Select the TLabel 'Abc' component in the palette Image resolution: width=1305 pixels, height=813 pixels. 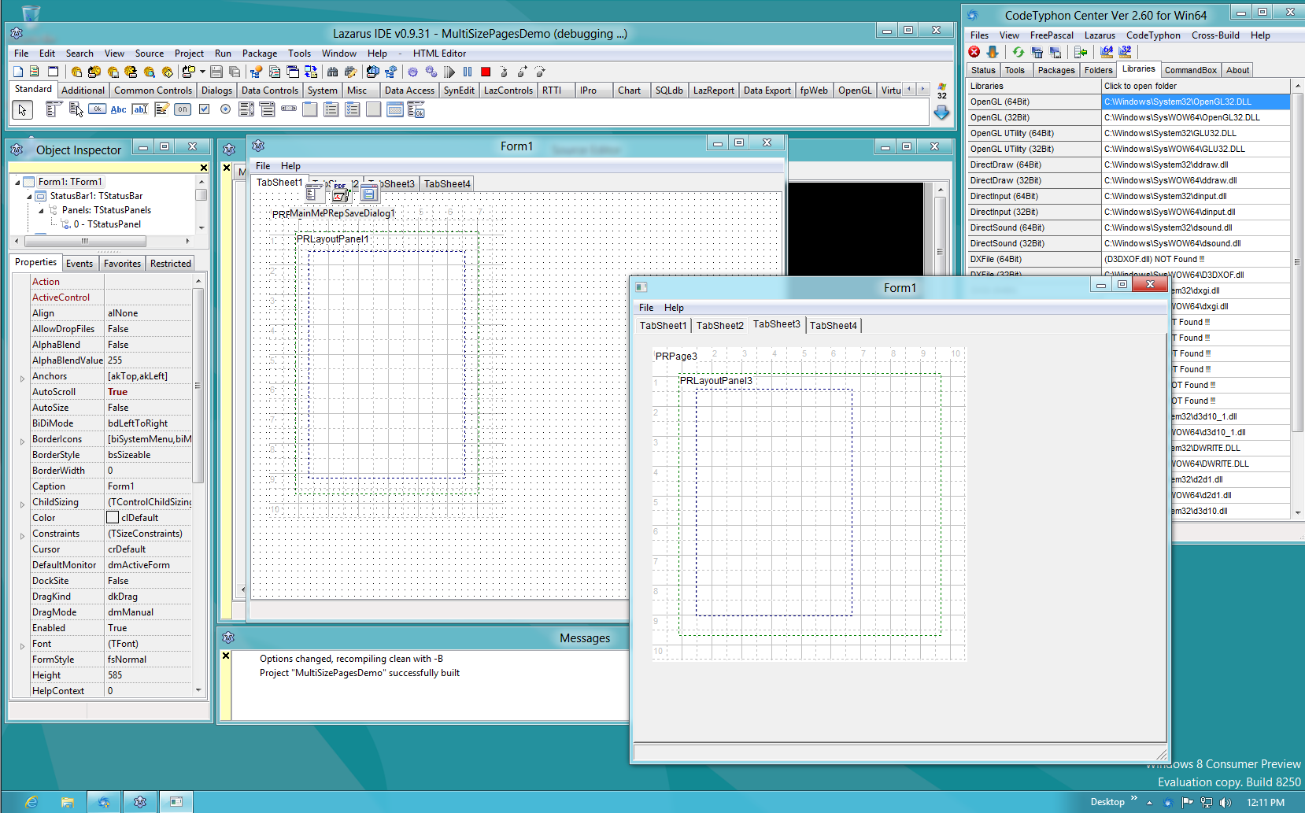[118, 109]
